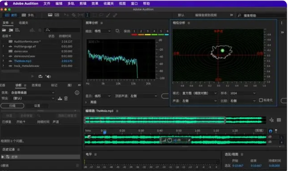The width and height of the screenshot is (288, 171).
Task: Open the 效果 noise reducer dropdown
Action: point(33,92)
